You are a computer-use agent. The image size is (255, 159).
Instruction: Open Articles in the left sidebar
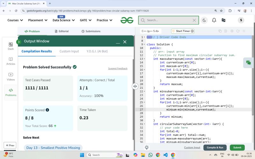tap(11, 61)
